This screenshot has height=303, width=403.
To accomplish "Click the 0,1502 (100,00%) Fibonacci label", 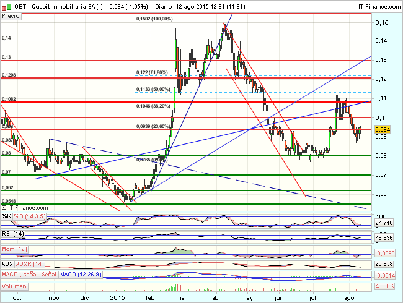I will tap(154, 19).
